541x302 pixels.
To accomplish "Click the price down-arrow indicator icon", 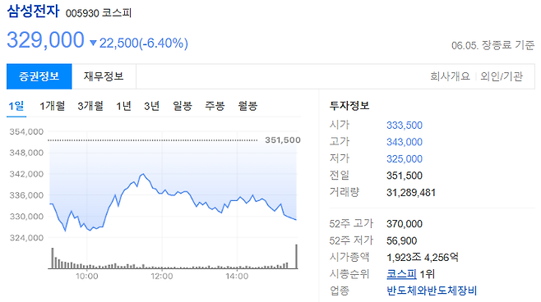I will click(93, 43).
